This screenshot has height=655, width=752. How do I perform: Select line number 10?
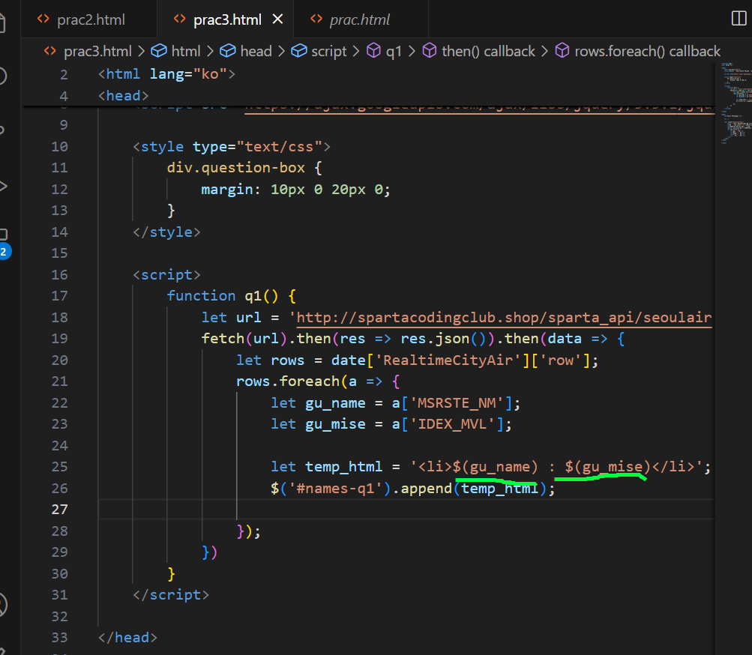pyautogui.click(x=59, y=146)
